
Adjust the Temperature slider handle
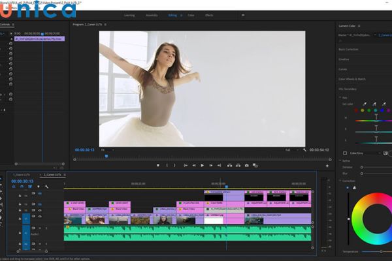tap(381, 251)
